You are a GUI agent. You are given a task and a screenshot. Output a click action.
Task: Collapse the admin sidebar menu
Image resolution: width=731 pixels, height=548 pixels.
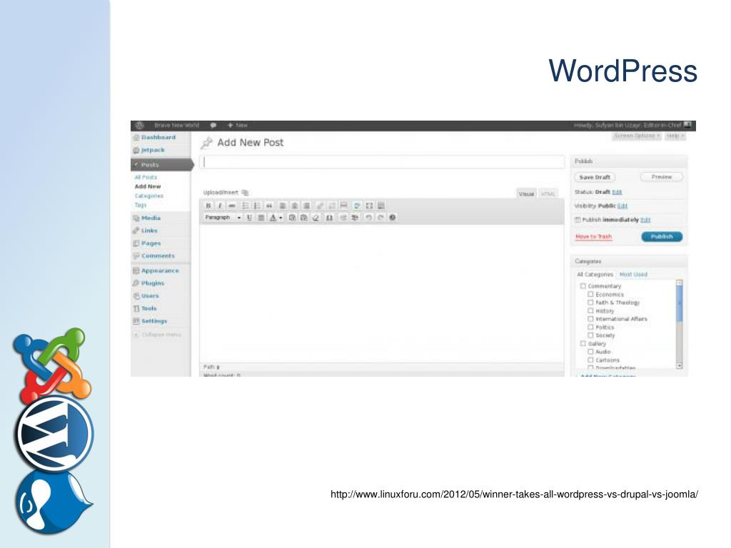[x=156, y=335]
